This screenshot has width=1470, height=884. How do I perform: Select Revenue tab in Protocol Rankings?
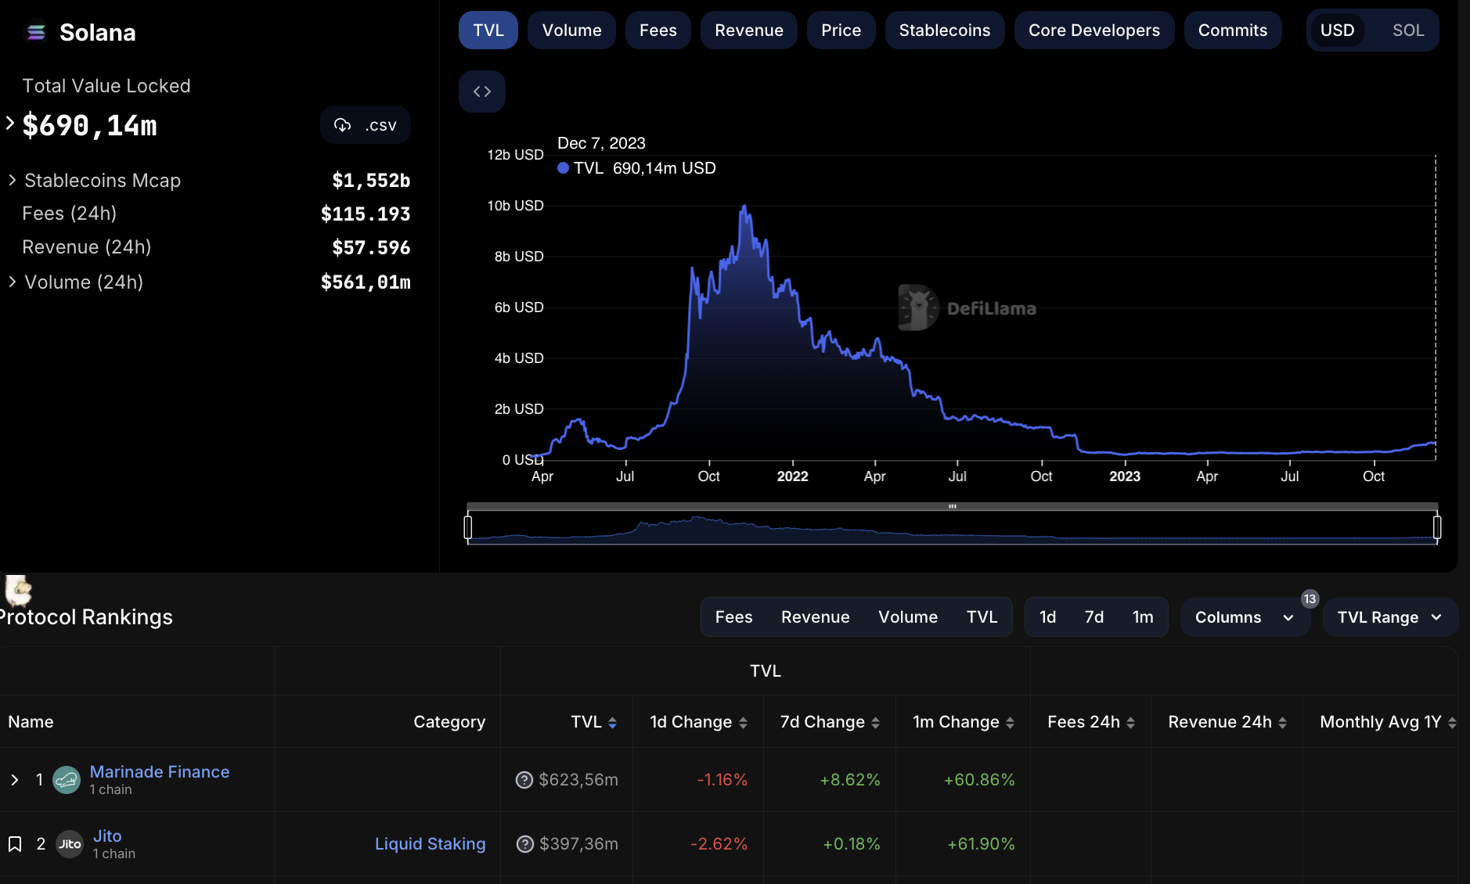(x=816, y=617)
